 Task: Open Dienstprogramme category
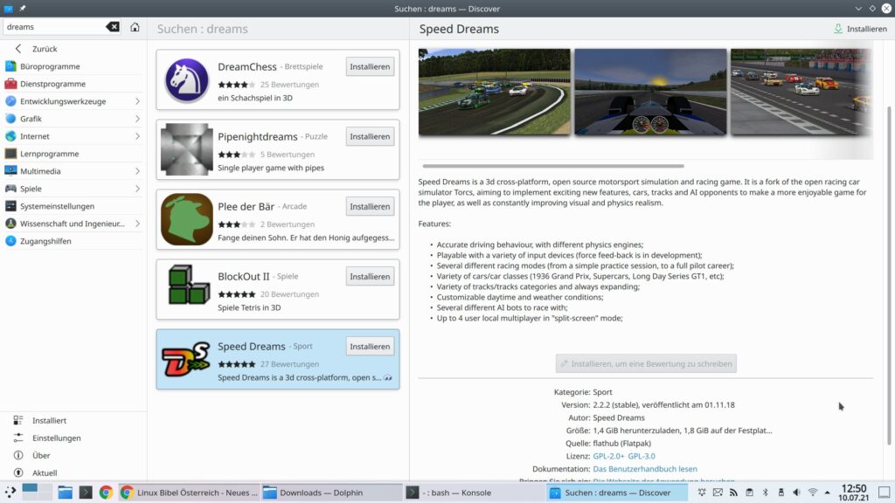[x=72, y=84]
